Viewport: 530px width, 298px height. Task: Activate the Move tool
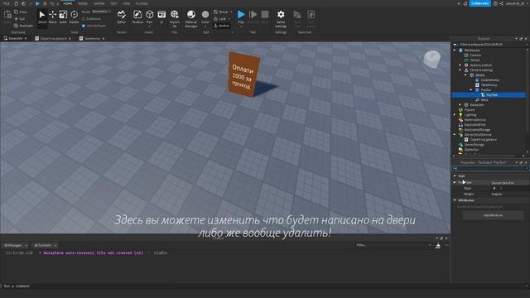tap(52, 17)
